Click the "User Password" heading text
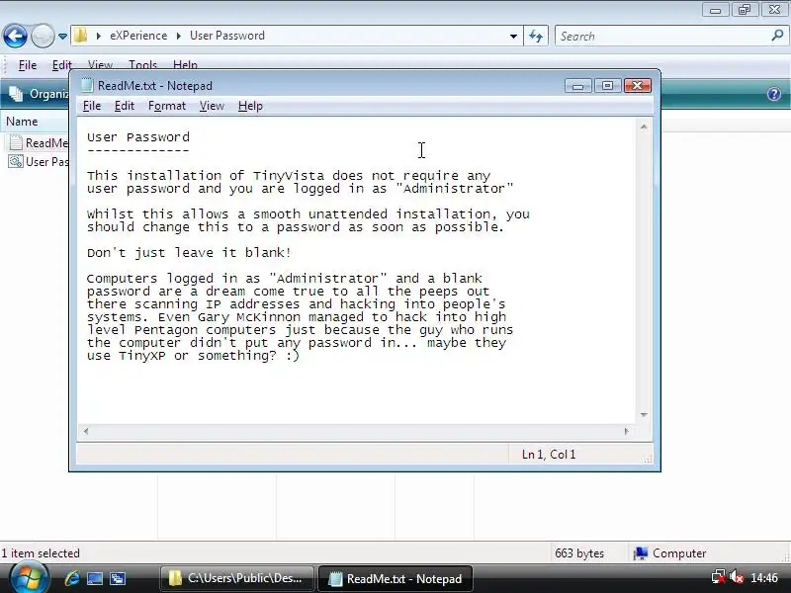The width and height of the screenshot is (791, 593). pyautogui.click(x=138, y=137)
